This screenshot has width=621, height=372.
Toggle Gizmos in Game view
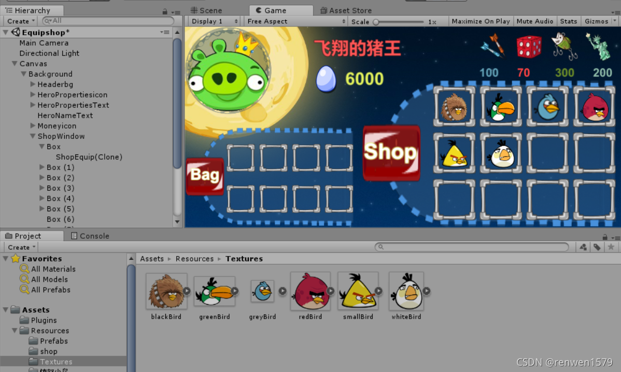[x=597, y=21]
